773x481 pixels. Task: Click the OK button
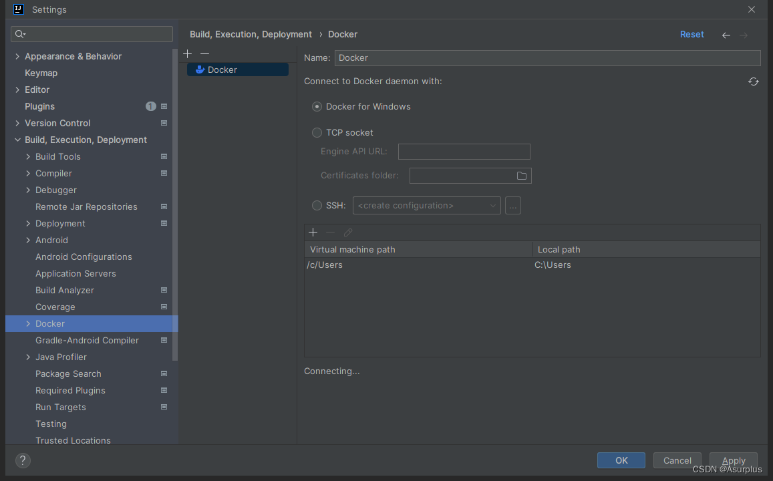[x=621, y=460]
